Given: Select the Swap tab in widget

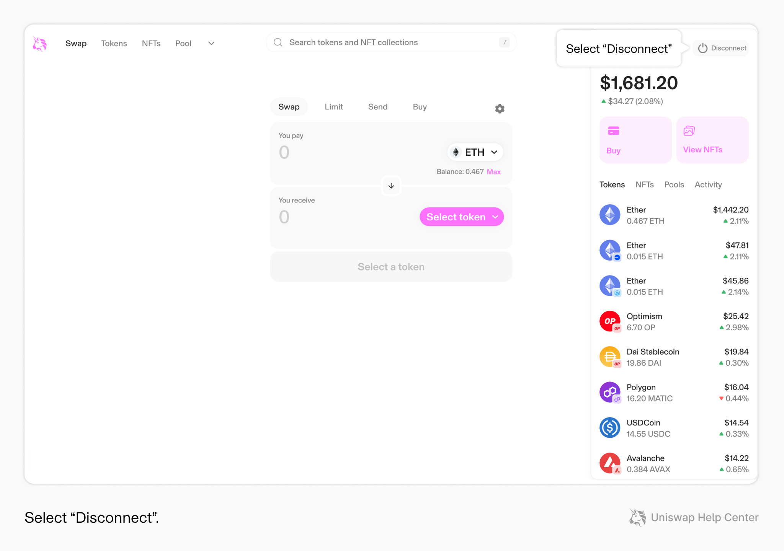Looking at the screenshot, I should click(x=289, y=107).
